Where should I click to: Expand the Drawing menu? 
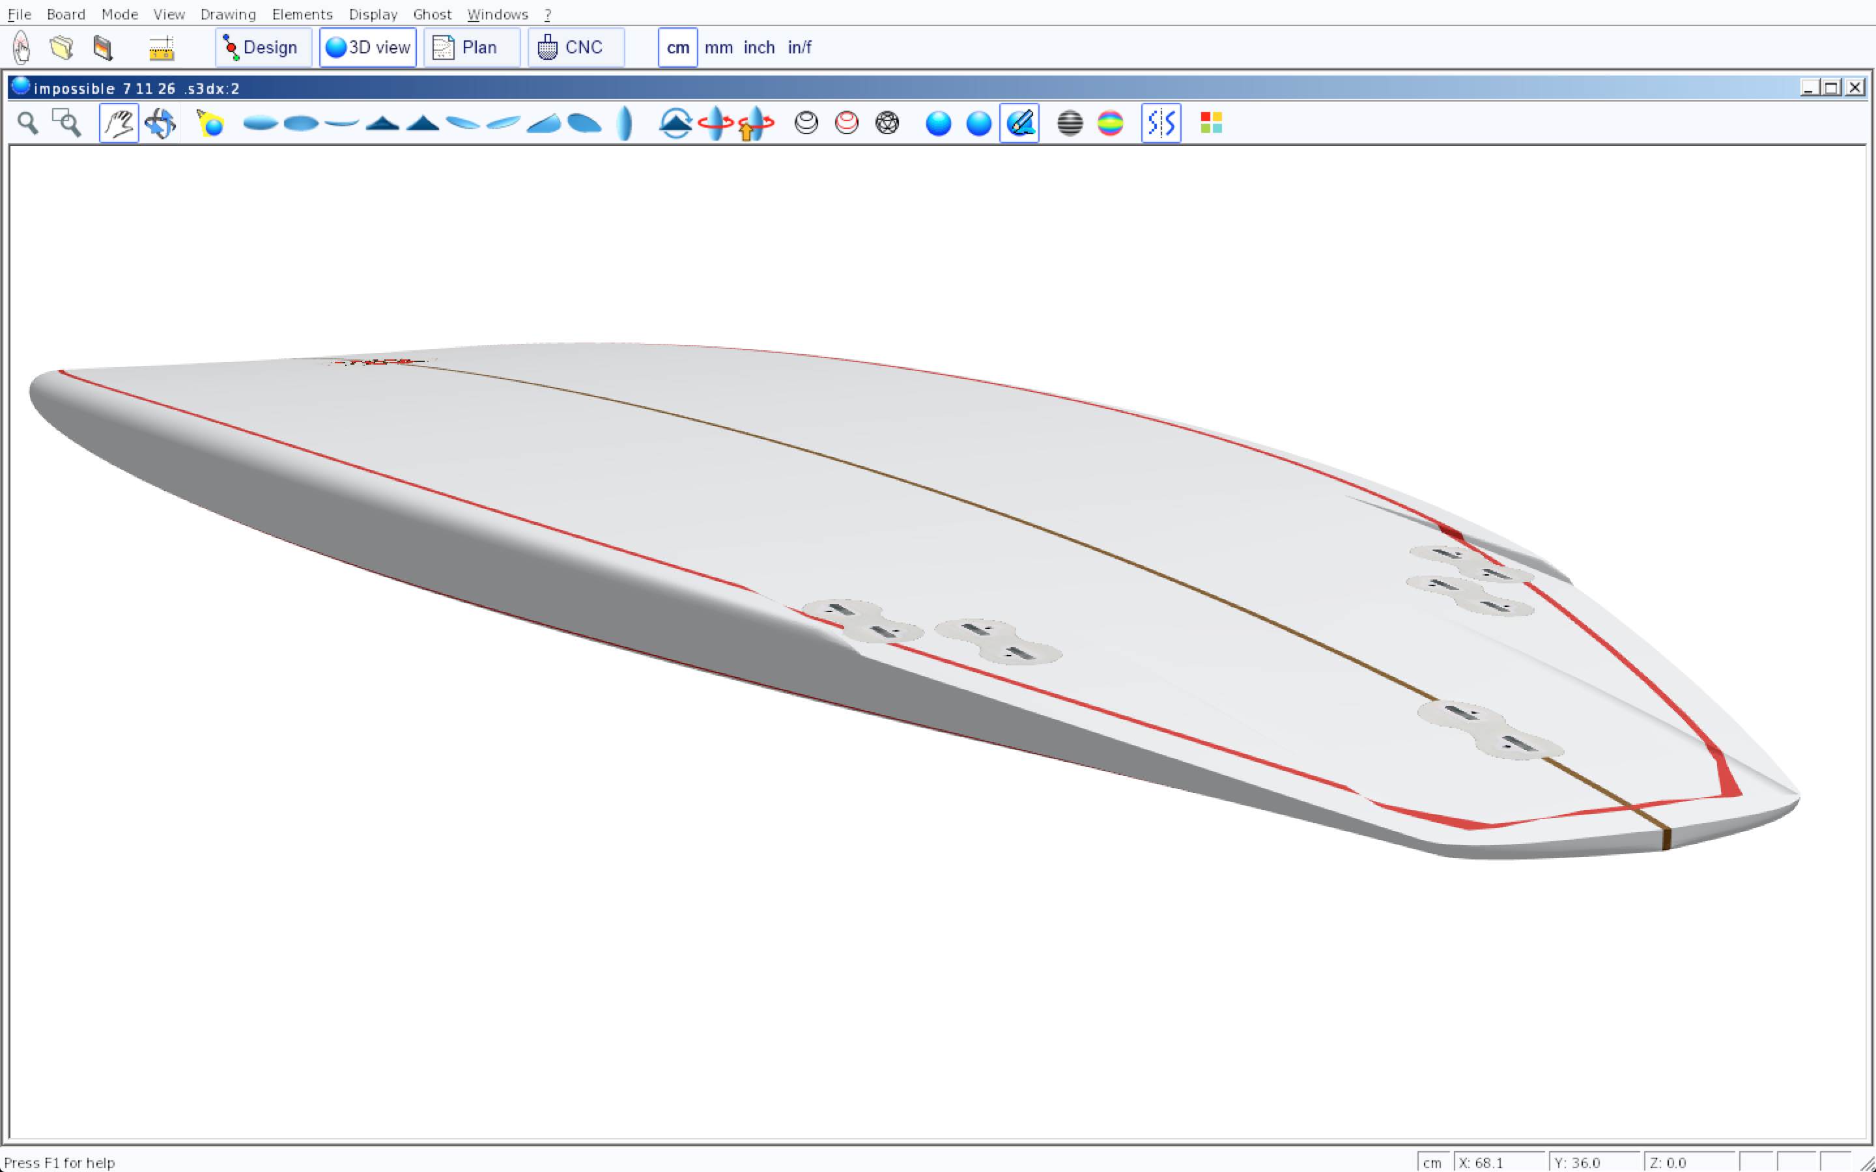point(228,14)
